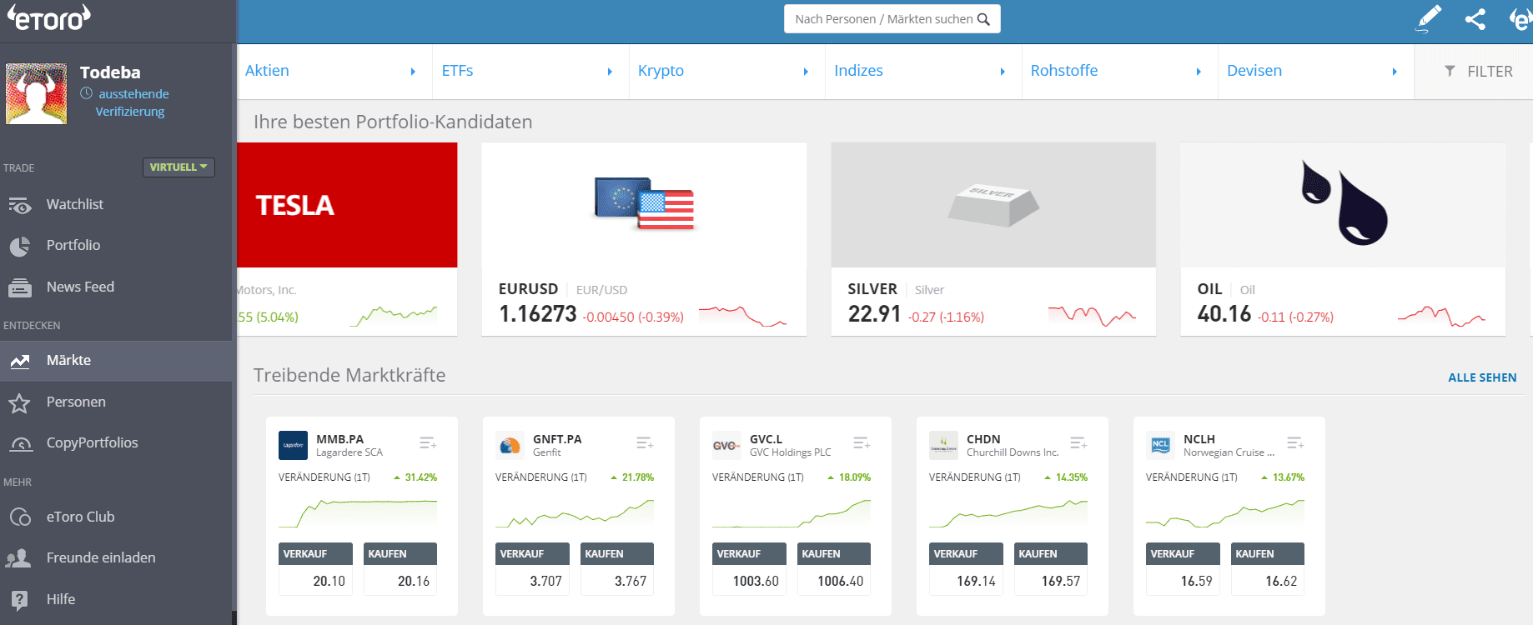Add MMB.PA to watchlist list icon
Image resolution: width=1533 pixels, height=625 pixels.
pyautogui.click(x=428, y=442)
